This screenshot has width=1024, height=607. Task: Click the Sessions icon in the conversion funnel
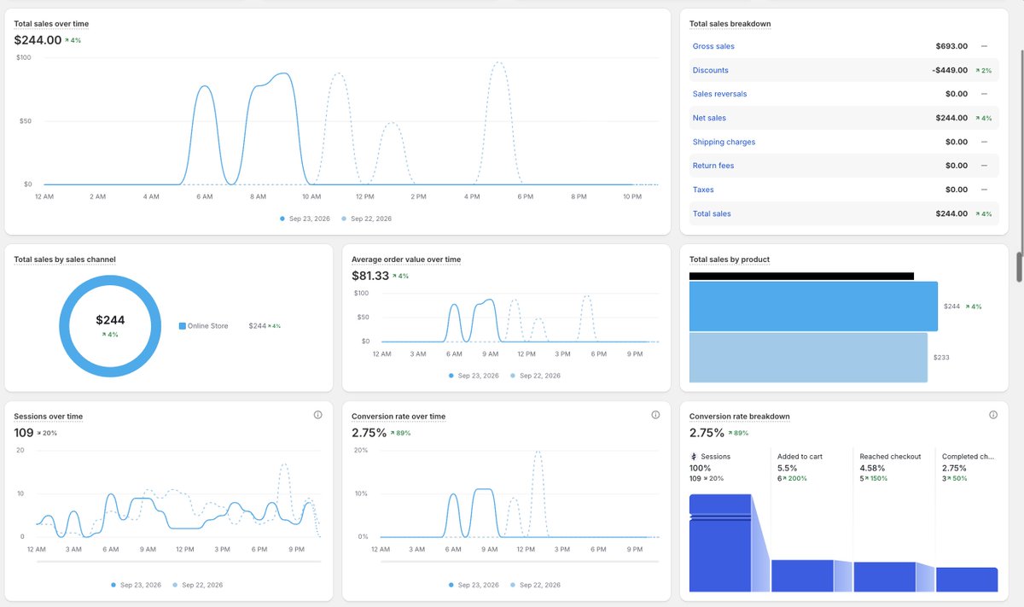pyautogui.click(x=694, y=457)
